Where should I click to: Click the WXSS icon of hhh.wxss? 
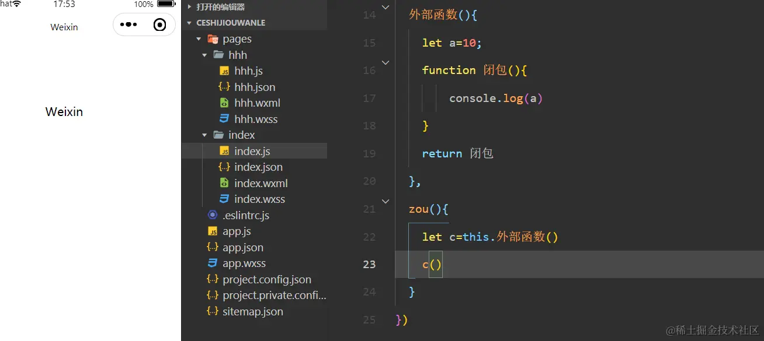click(x=224, y=119)
